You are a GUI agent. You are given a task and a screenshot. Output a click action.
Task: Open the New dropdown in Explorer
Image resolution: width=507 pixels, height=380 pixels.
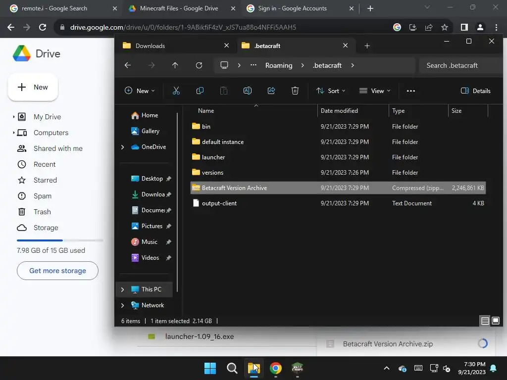click(x=140, y=91)
